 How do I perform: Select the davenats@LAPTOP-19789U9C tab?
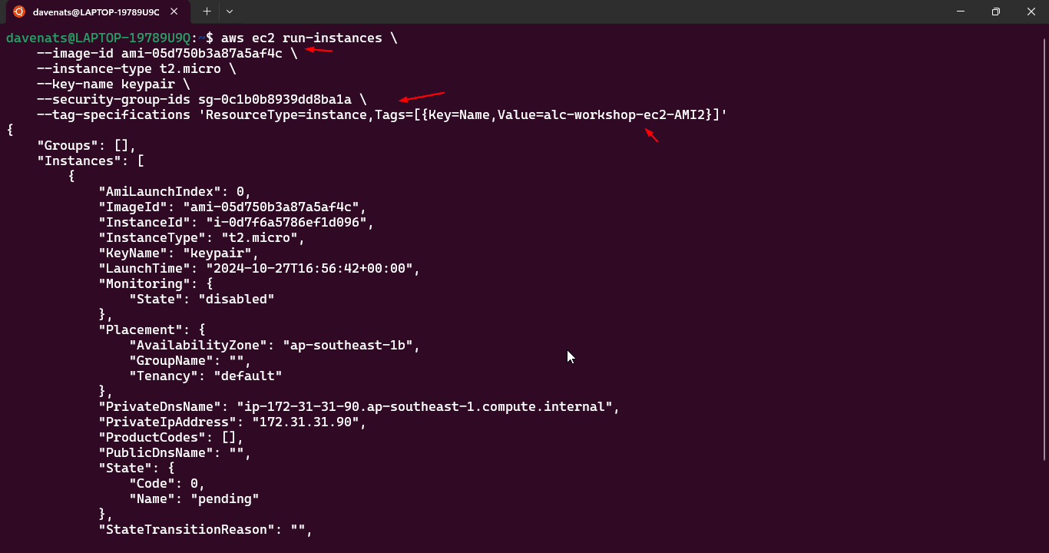[96, 12]
